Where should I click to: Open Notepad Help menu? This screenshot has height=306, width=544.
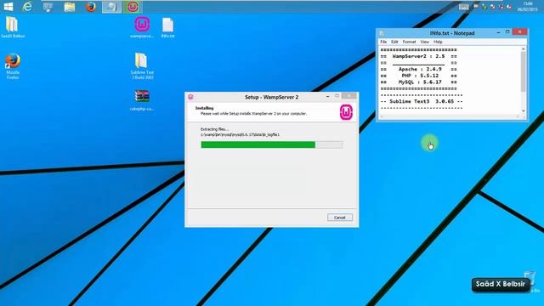coord(438,42)
